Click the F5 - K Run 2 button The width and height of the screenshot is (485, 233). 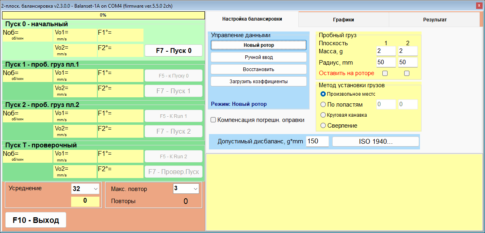173,156
